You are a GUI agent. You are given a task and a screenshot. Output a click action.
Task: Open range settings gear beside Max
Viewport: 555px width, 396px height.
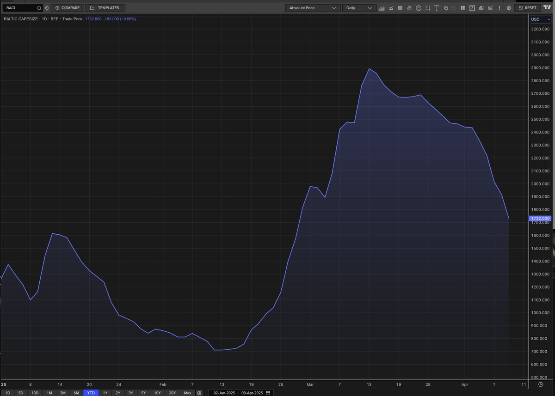tap(199, 393)
